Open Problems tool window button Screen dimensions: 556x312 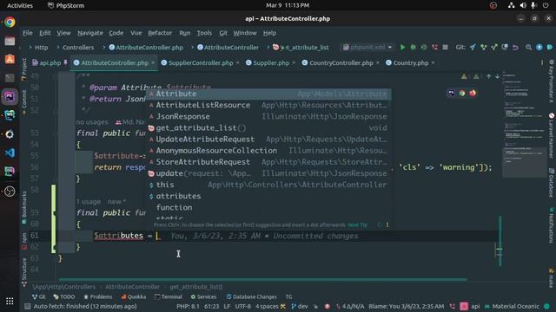point(98,296)
